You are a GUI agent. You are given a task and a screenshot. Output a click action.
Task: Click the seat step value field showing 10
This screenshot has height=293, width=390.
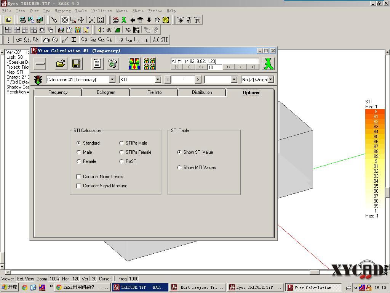[x=215, y=67]
